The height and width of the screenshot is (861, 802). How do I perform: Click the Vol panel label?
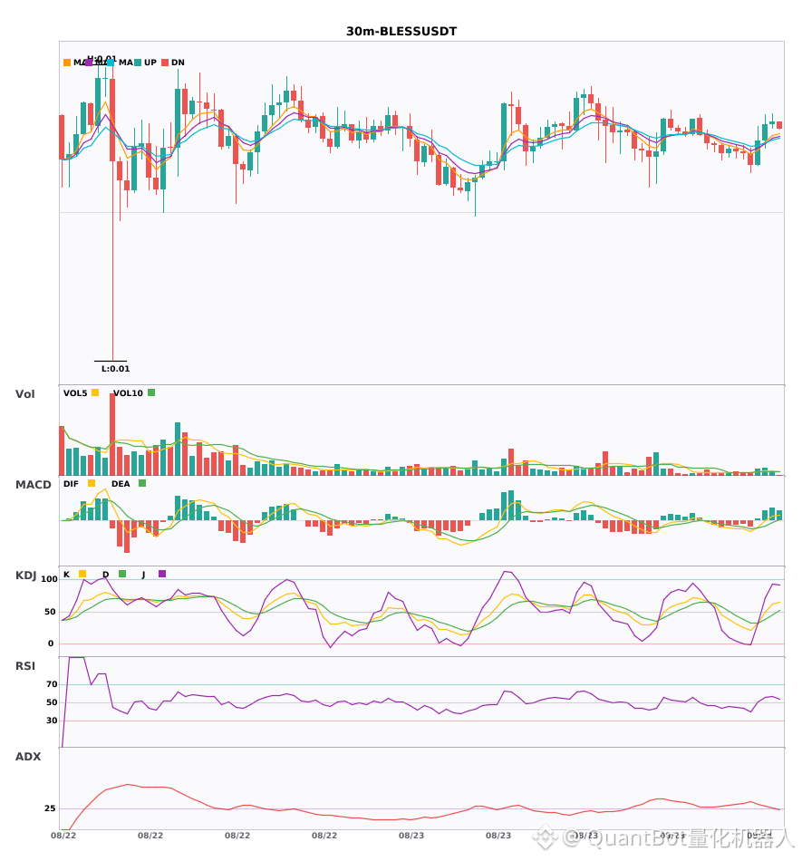click(24, 394)
